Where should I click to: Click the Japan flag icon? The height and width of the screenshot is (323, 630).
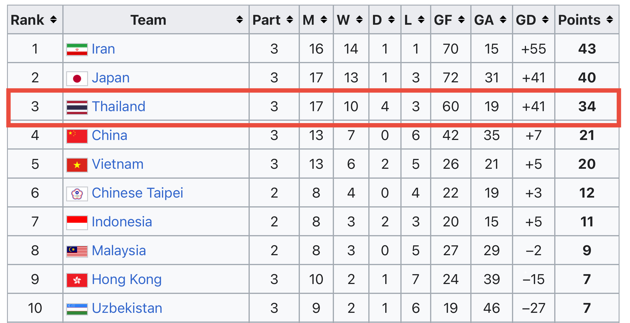pyautogui.click(x=77, y=78)
